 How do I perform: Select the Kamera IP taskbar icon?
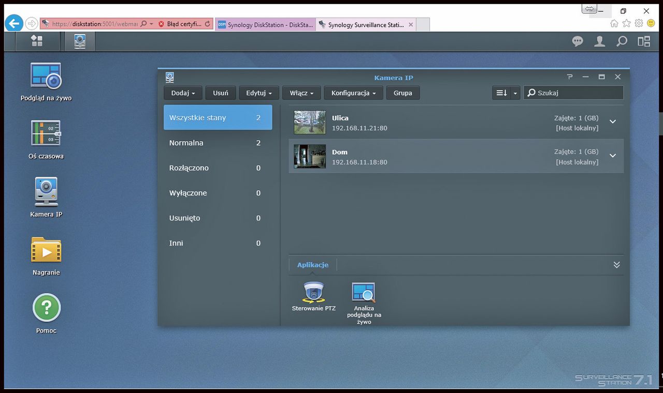coord(80,41)
